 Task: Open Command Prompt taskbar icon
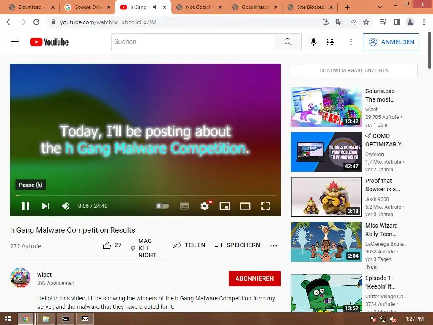click(x=66, y=319)
